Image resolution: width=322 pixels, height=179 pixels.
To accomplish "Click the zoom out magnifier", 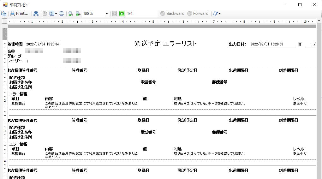I will (x=71, y=14).
